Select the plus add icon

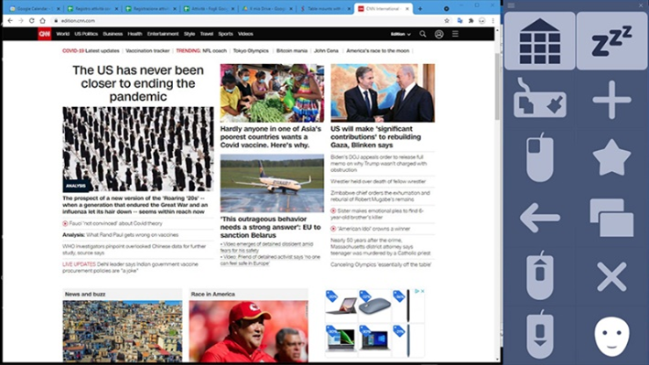tap(611, 100)
